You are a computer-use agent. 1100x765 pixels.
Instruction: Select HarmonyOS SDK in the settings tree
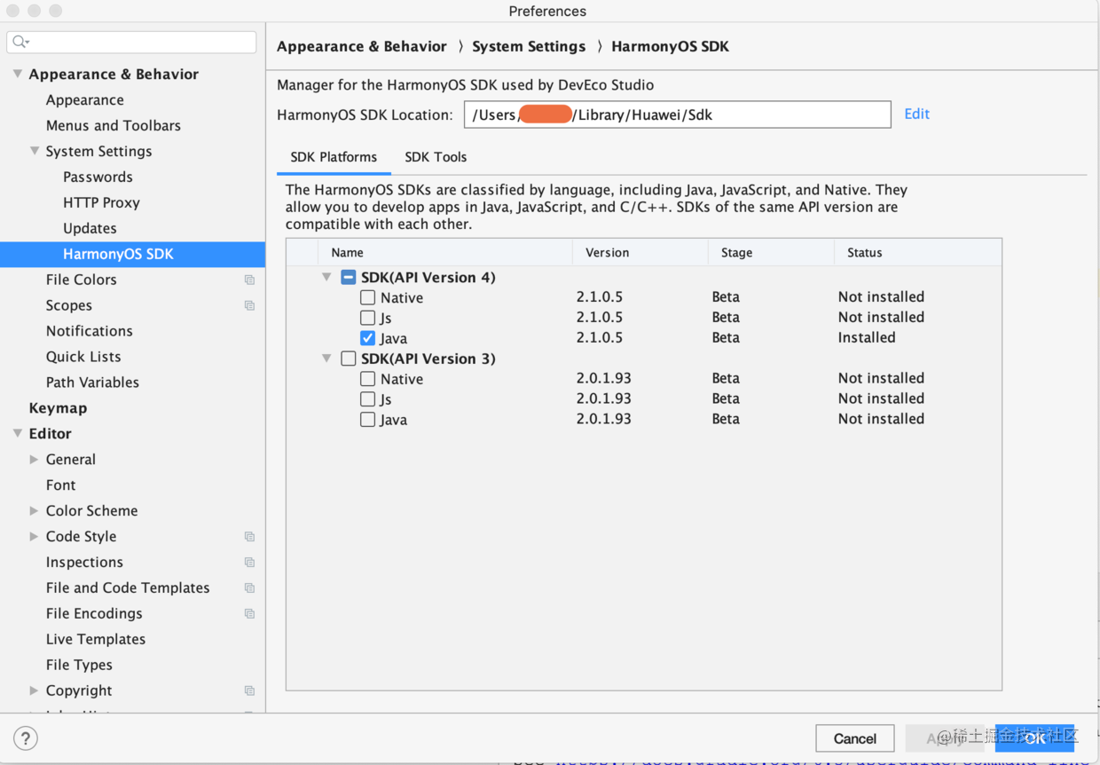click(x=133, y=254)
